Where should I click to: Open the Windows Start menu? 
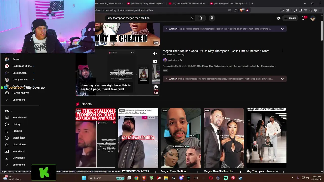pos(84,178)
